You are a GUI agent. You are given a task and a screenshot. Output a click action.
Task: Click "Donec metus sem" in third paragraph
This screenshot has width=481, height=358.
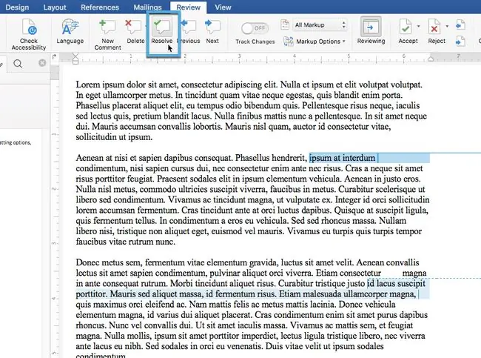pos(109,262)
